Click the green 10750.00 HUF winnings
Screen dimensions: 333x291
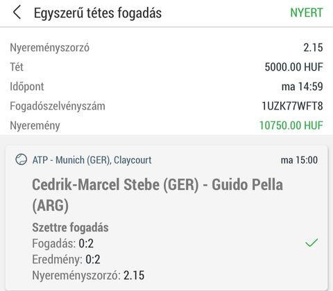click(x=291, y=125)
